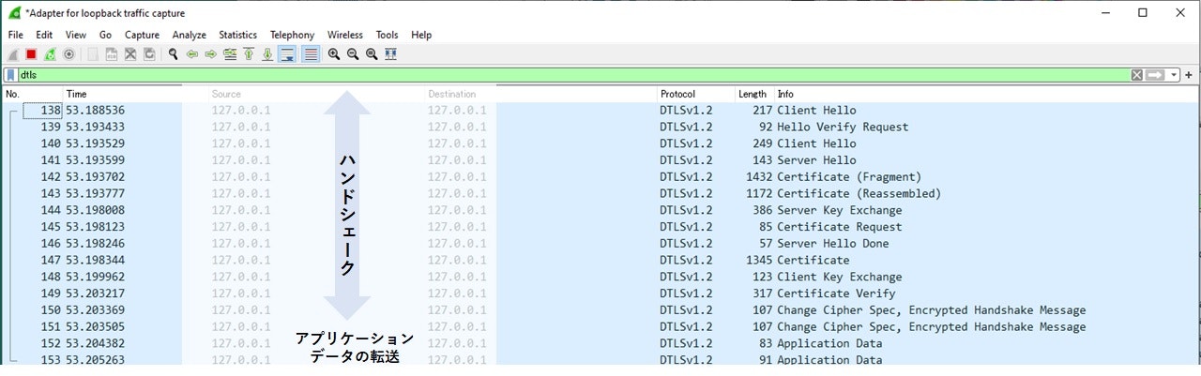Click the Open capture file icon
The image size is (1201, 376).
(93, 54)
